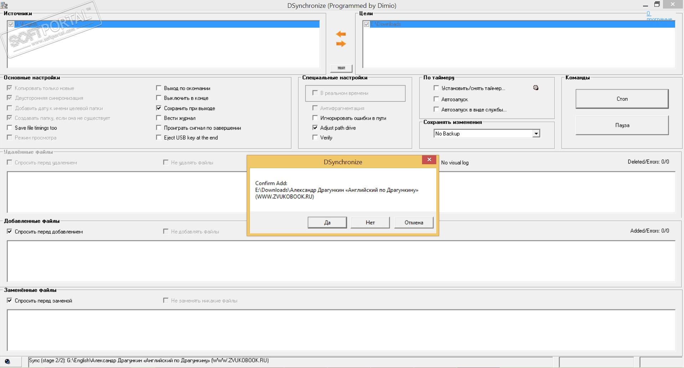This screenshot has height=368, width=684.
Task: Click the Стоп button
Action: click(x=622, y=99)
